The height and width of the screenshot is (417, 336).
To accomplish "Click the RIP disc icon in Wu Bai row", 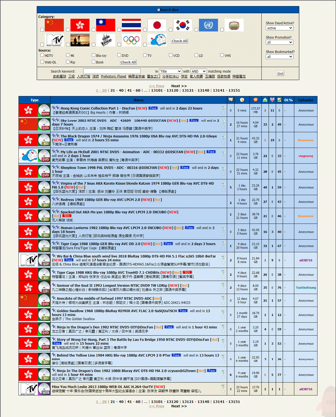I will coord(44,260).
